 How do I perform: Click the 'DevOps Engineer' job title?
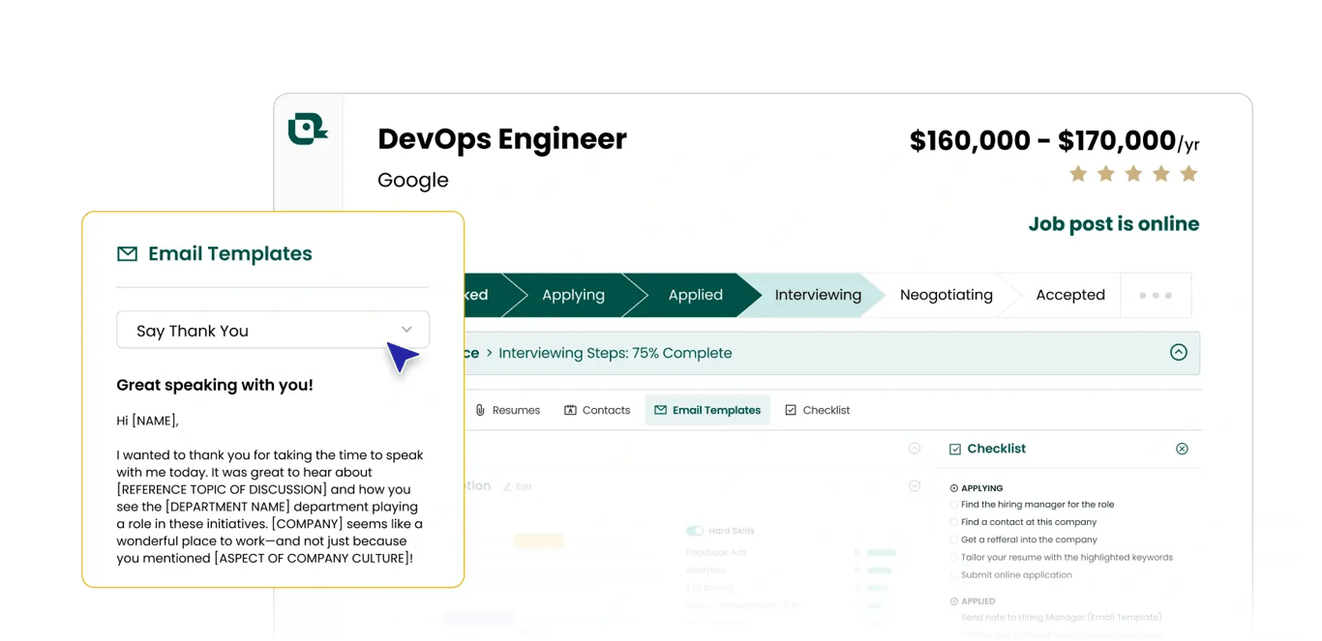tap(502, 139)
